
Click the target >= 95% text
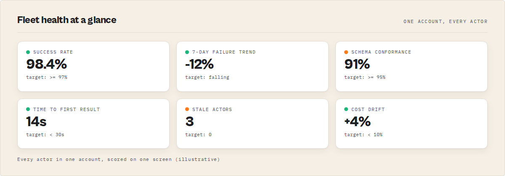click(x=365, y=77)
